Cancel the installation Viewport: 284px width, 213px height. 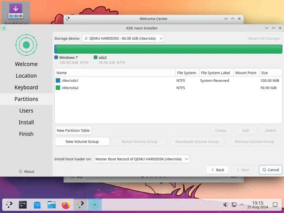[271, 170]
